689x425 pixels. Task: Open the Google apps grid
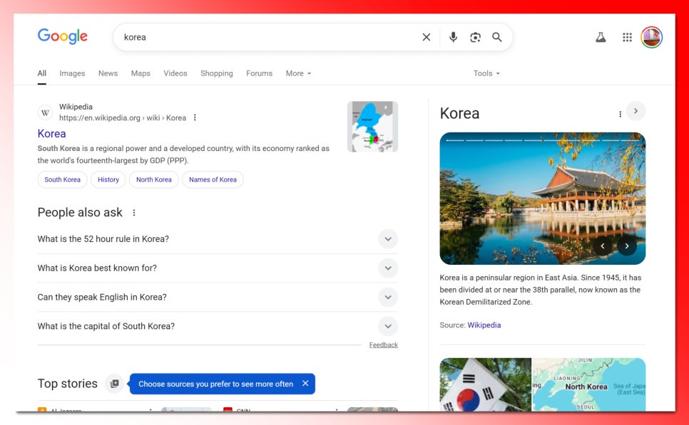(x=627, y=37)
